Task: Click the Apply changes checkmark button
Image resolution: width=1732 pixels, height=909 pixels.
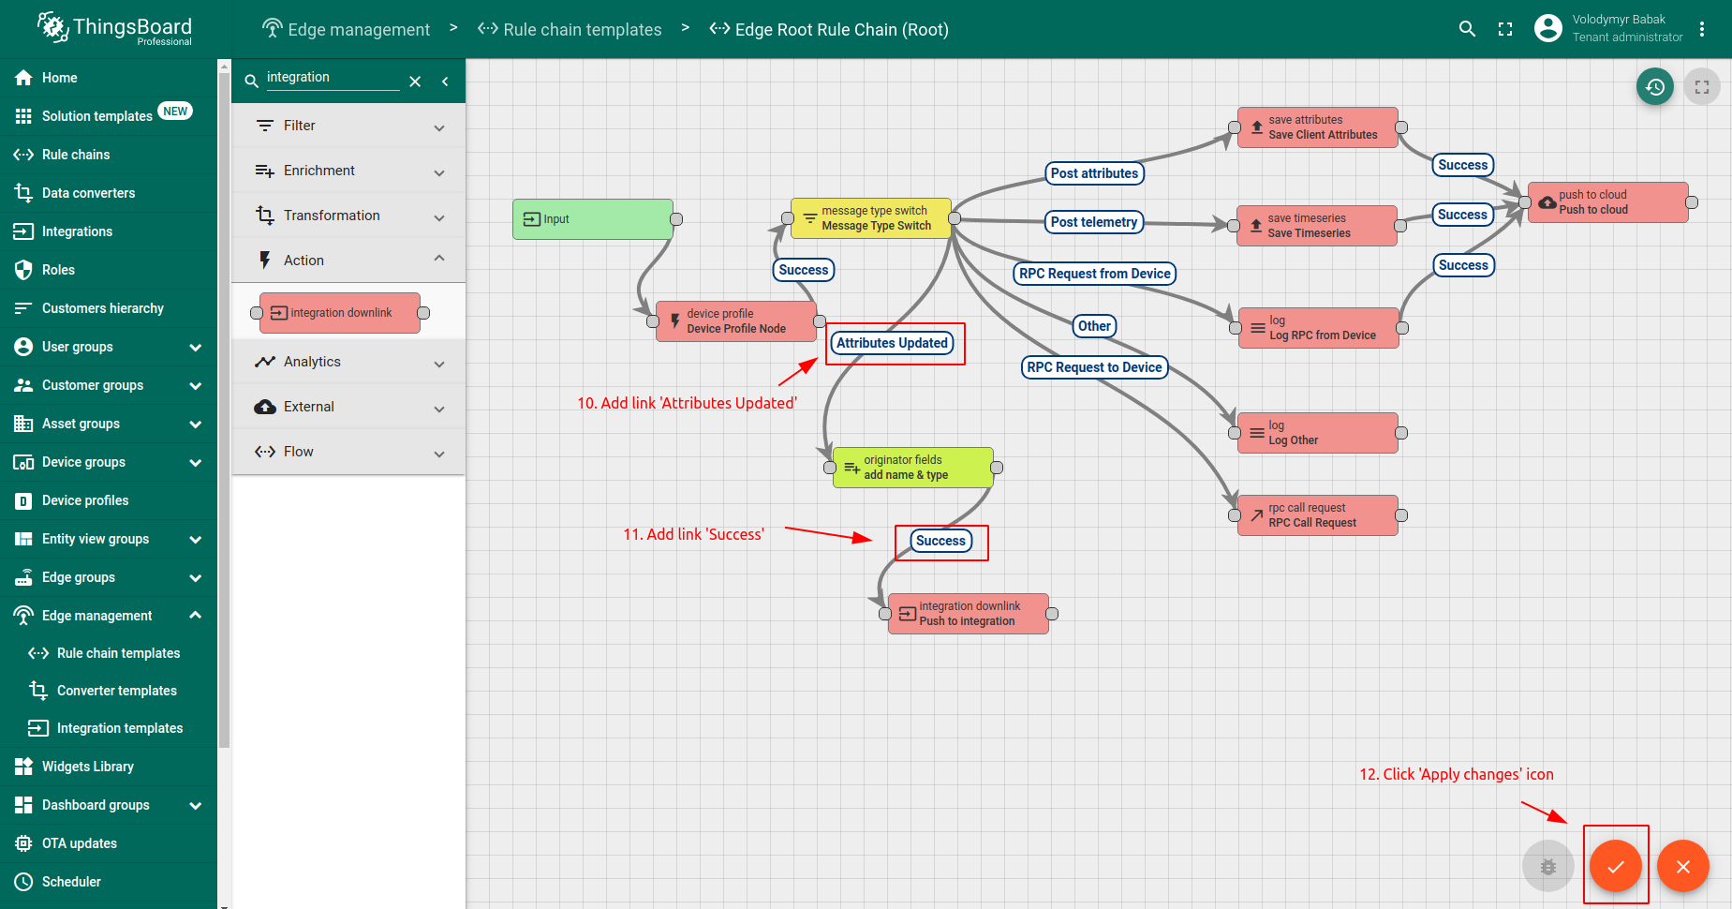Action: [x=1616, y=866]
